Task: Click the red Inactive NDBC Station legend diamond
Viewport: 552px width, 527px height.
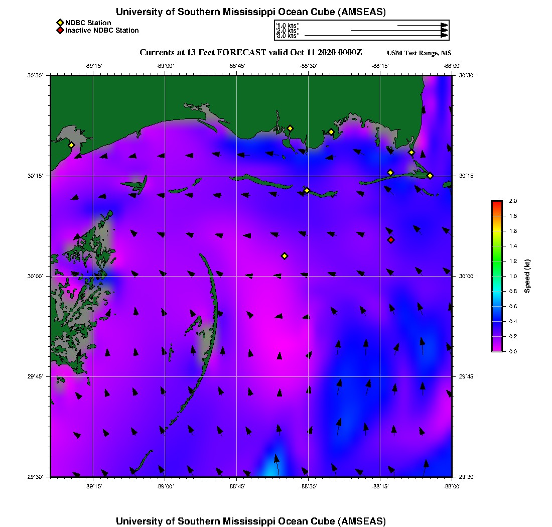Action: pos(60,30)
